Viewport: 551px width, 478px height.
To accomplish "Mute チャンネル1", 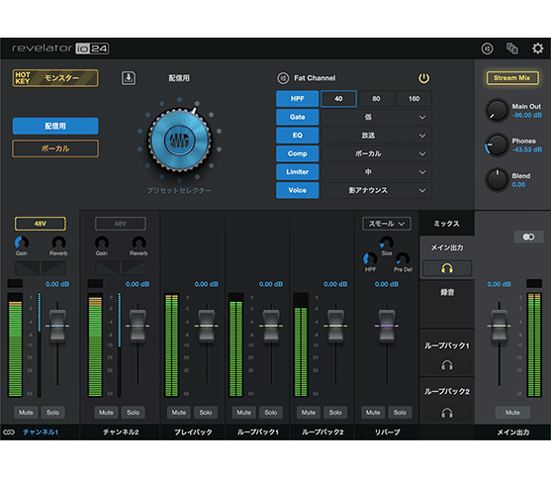I will tap(26, 413).
